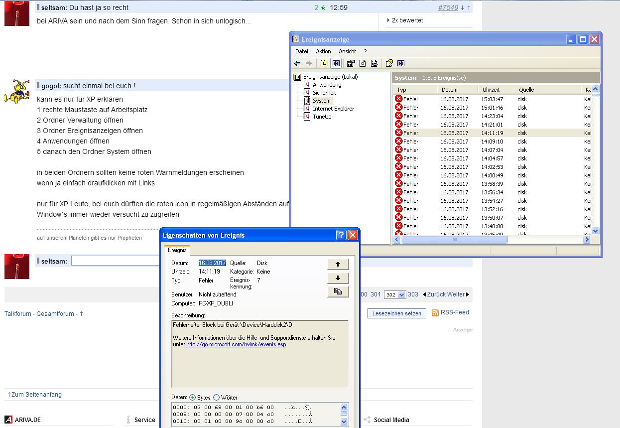
Task: Export the list using the toolbar icon
Action: click(x=374, y=63)
